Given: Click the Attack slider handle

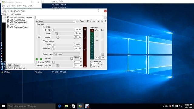Looking at the screenshot, I should point(56,34).
